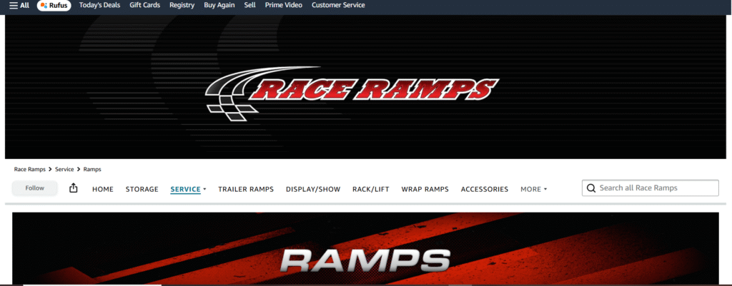
Task: Click the Race Ramps logo banner
Action: tap(365, 87)
